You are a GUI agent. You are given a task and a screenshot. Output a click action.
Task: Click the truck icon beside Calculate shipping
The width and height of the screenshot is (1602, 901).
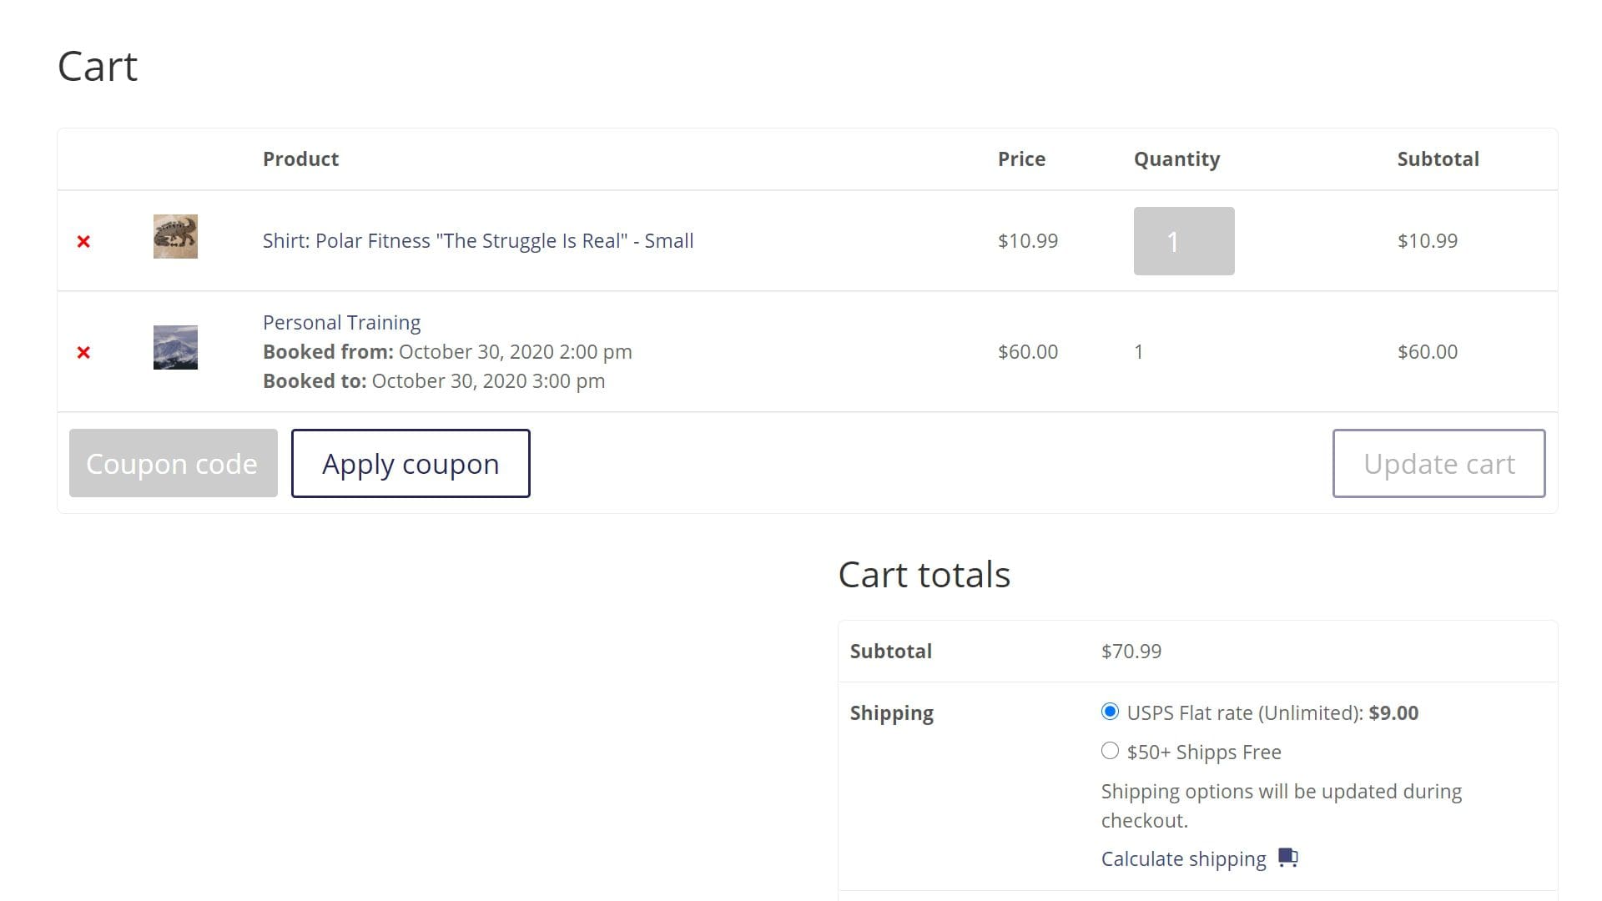pyautogui.click(x=1287, y=858)
